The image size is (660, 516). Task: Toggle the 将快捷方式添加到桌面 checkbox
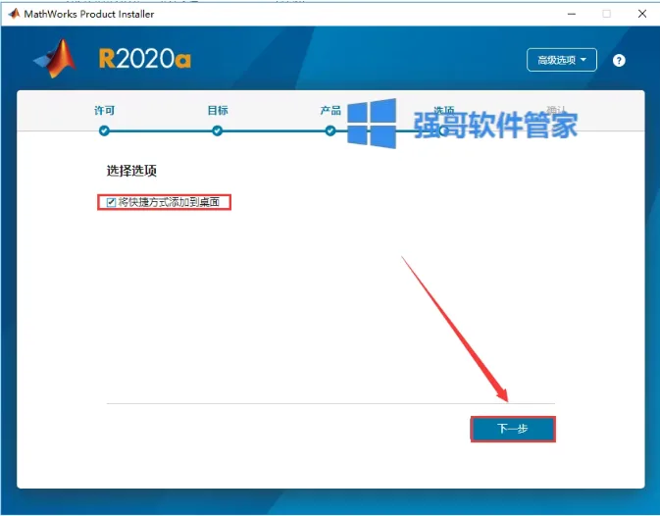111,202
